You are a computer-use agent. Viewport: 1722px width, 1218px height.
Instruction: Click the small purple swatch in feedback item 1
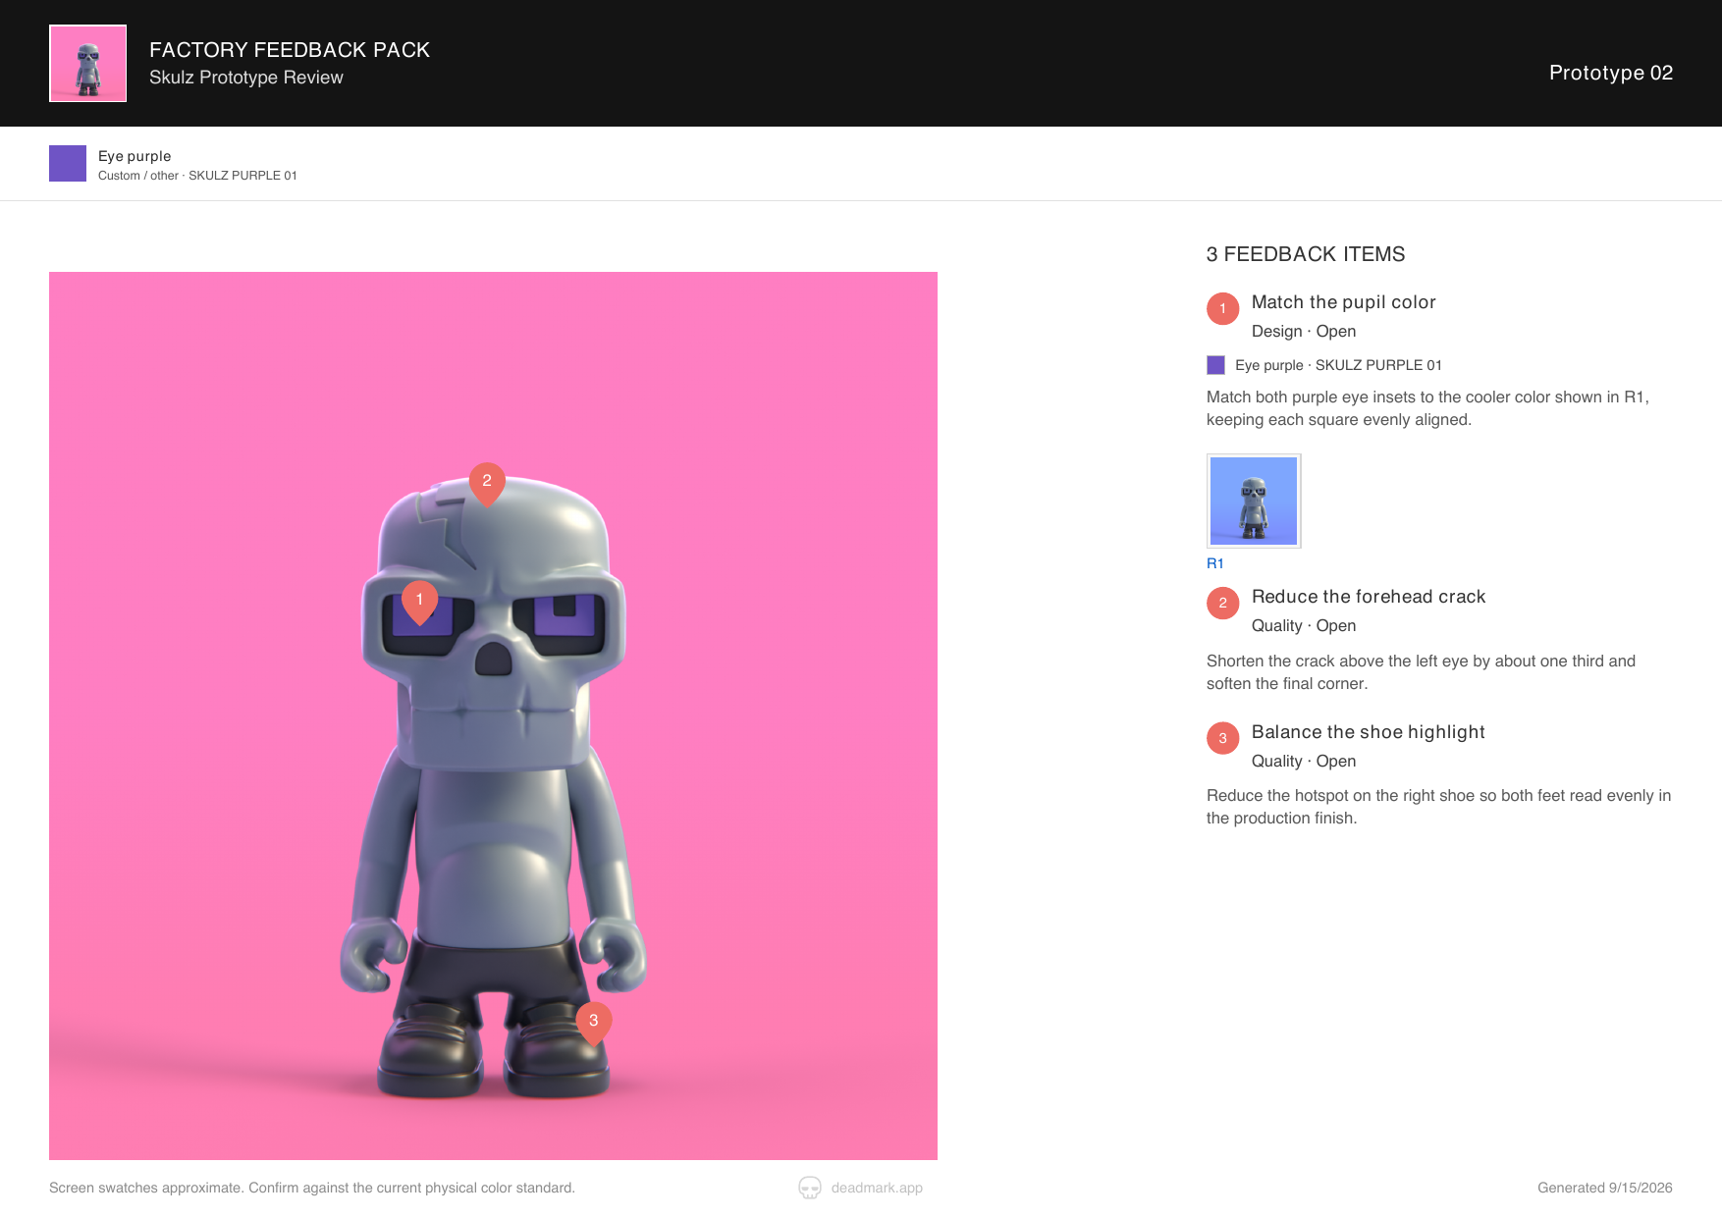1215,365
